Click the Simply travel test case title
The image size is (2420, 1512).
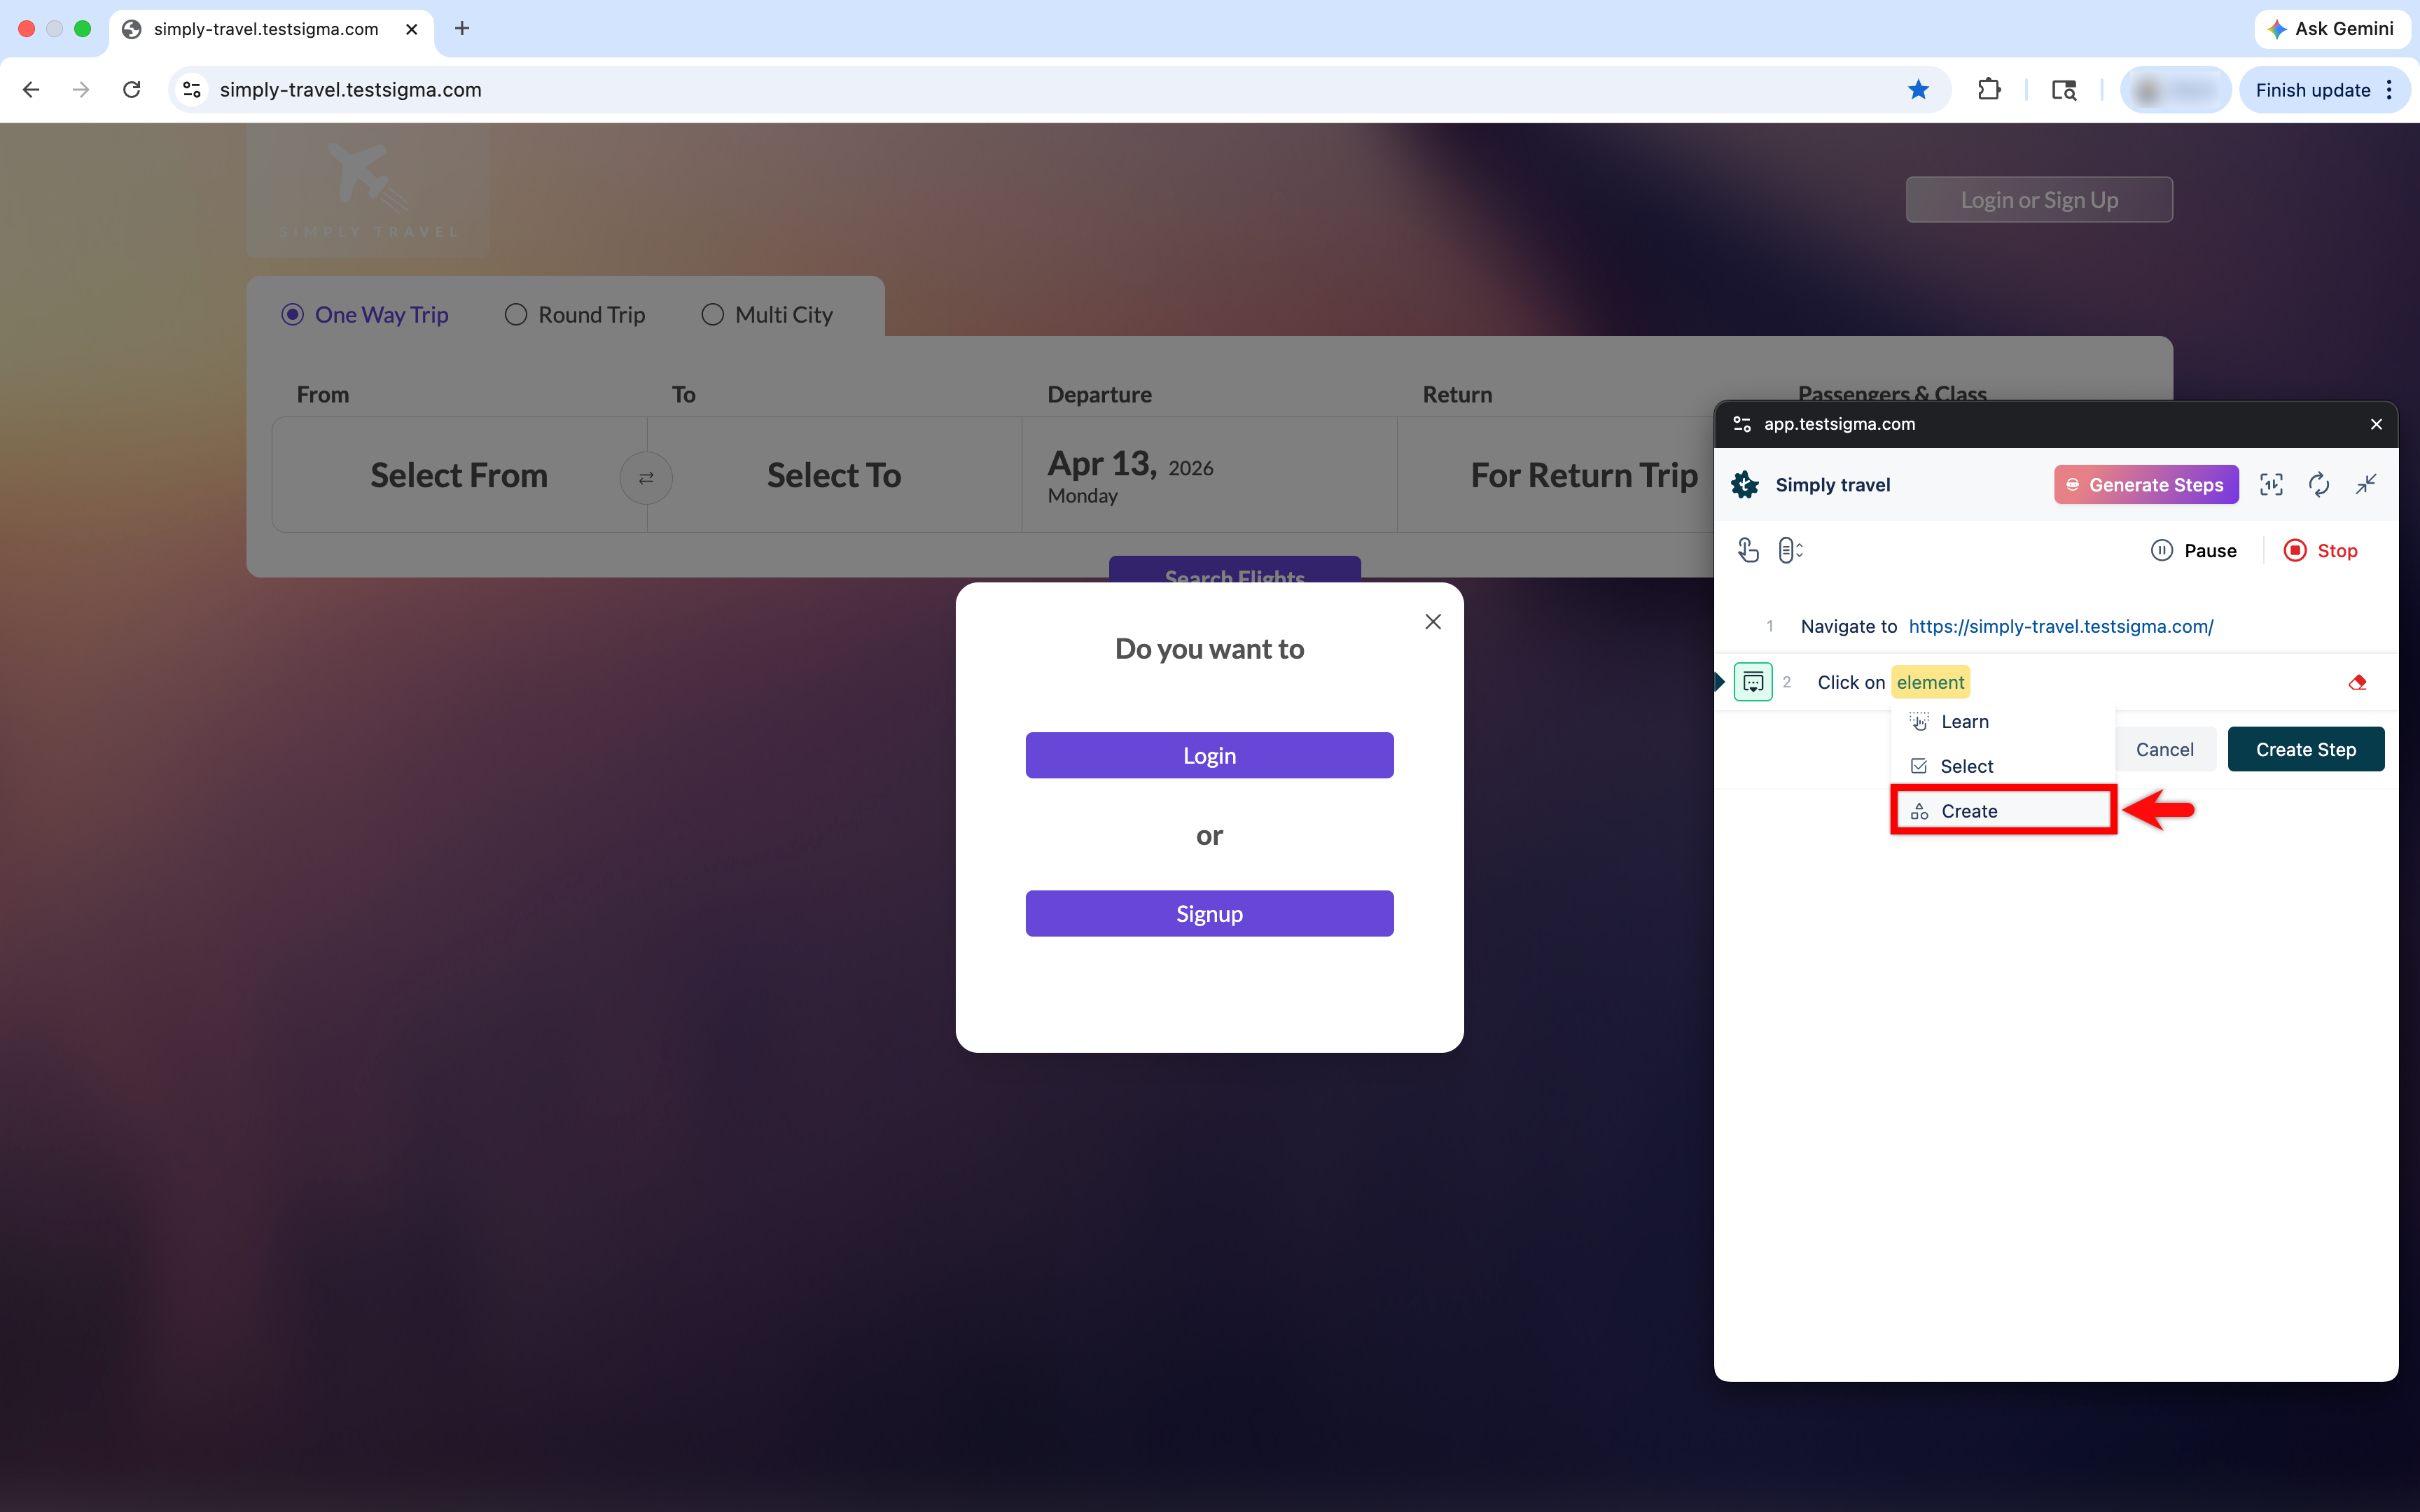click(1832, 485)
